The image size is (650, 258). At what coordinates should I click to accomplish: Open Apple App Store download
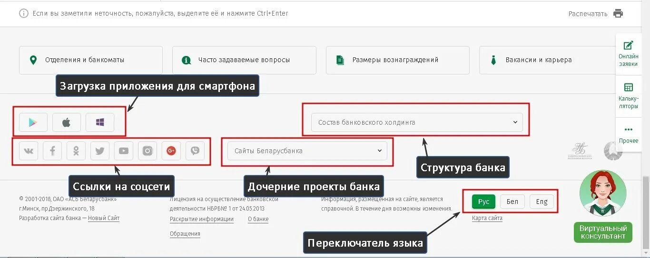click(x=67, y=122)
